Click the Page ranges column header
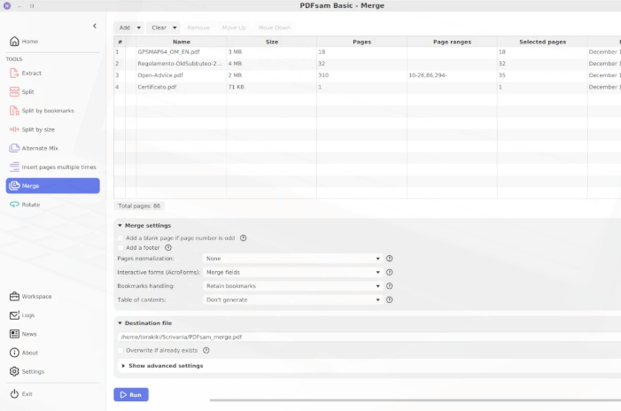621x411 pixels. [453, 42]
